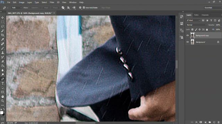
Task: Create a new layer group
Action: click(210, 122)
